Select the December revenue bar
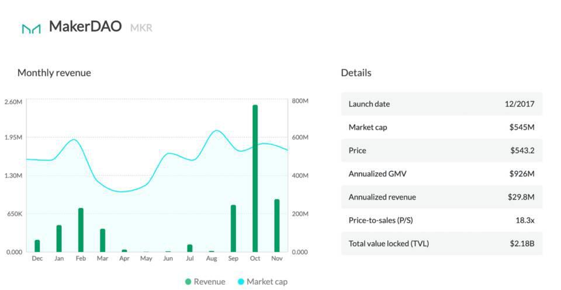561x290 pixels. click(x=37, y=246)
